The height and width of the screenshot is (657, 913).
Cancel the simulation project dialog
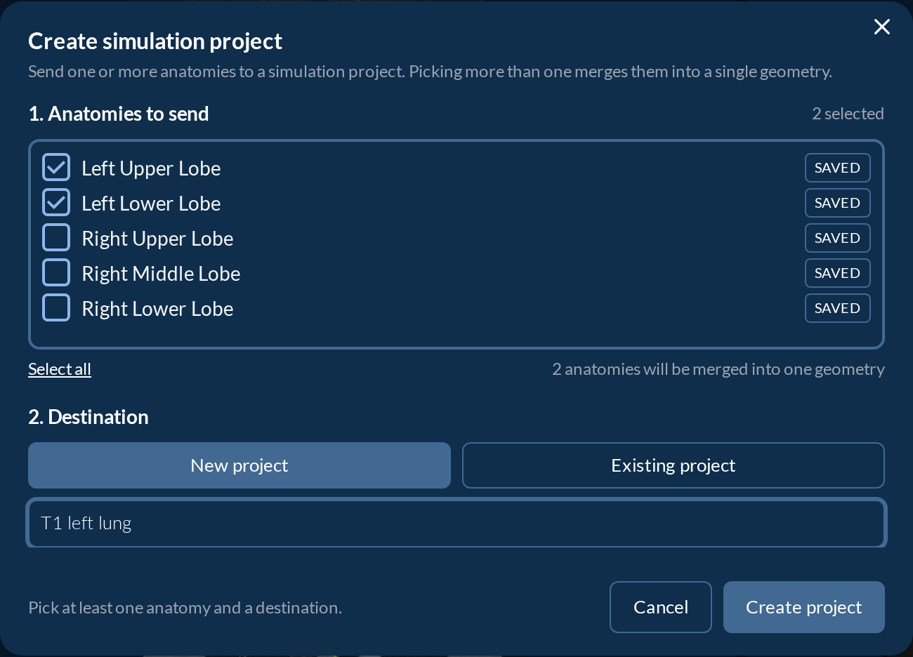coord(661,607)
